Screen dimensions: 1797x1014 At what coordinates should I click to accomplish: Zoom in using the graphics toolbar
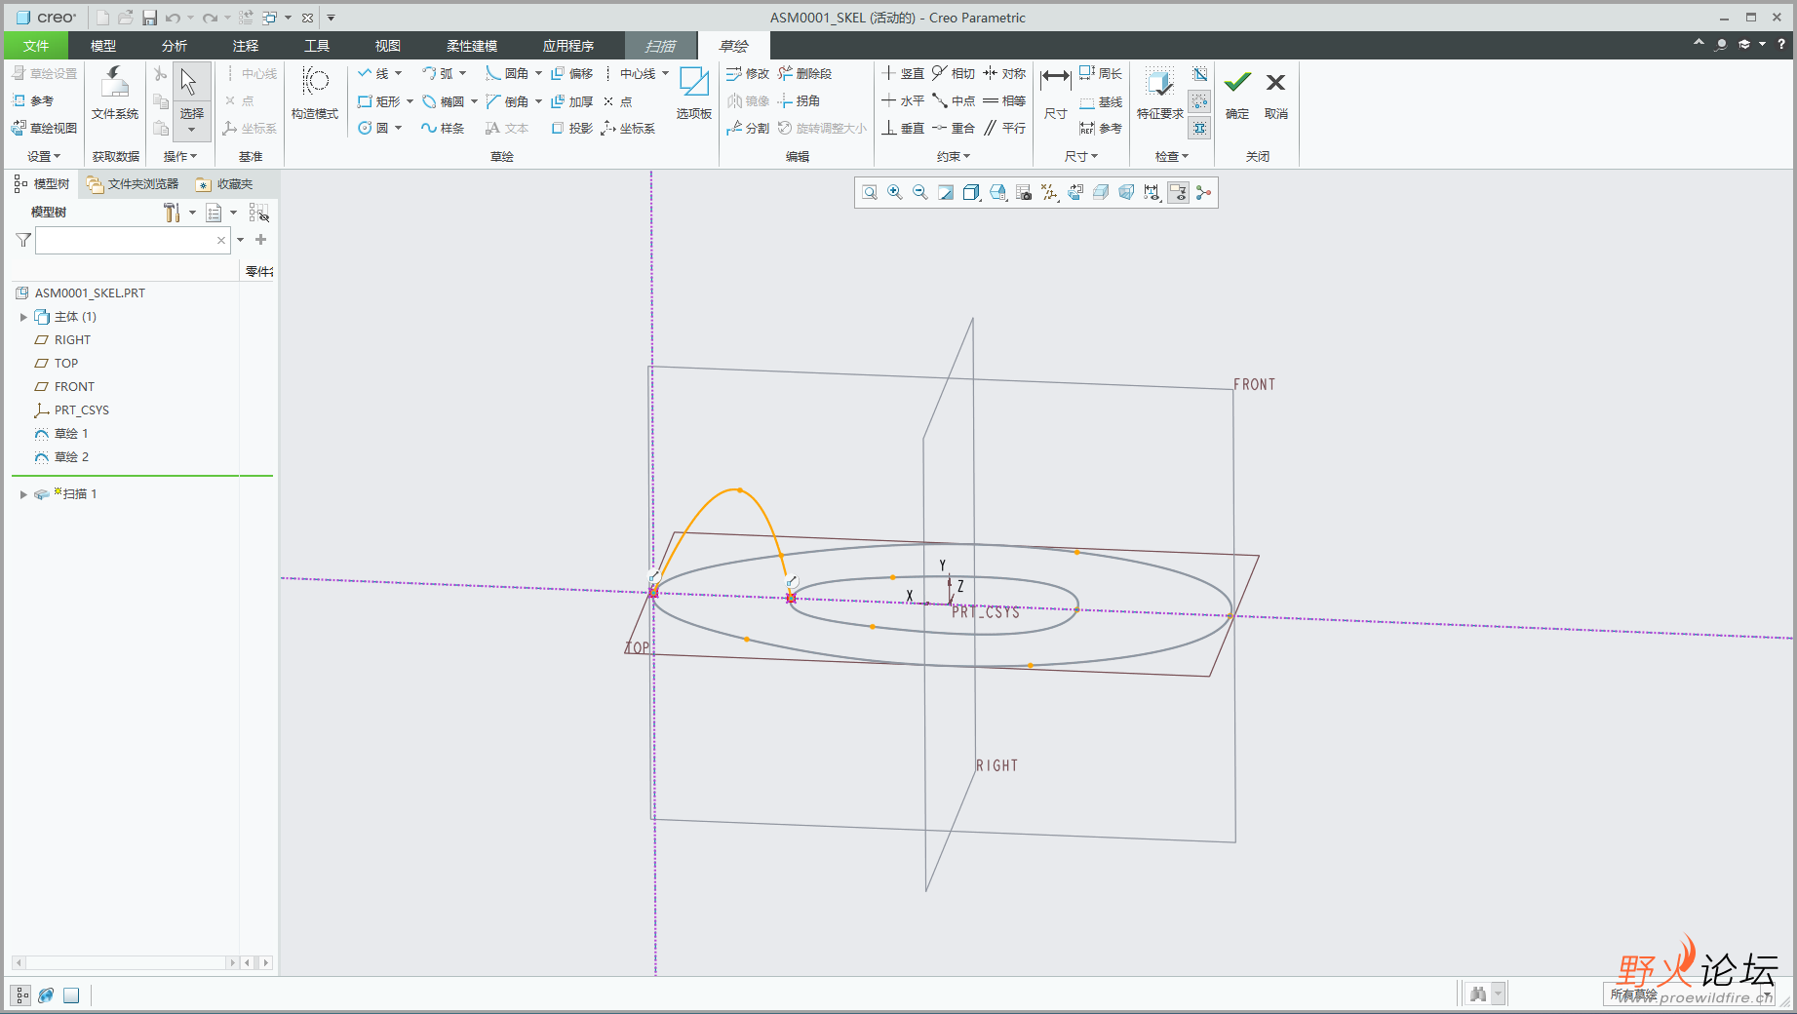tap(895, 193)
